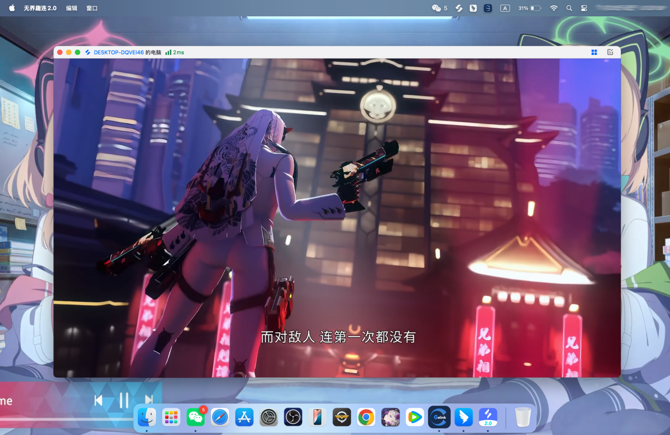Image resolution: width=670 pixels, height=435 pixels.
Task: Click the white bird icon in menu bar
Action: pyautogui.click(x=473, y=8)
